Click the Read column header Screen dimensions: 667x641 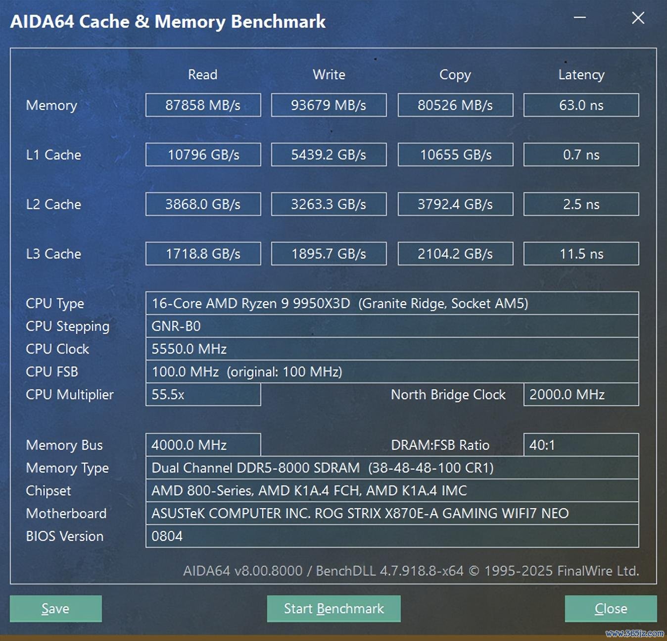203,74
